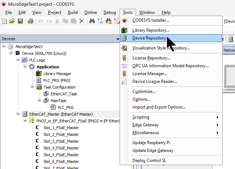Click the Library Repository books icon

coord(124,30)
